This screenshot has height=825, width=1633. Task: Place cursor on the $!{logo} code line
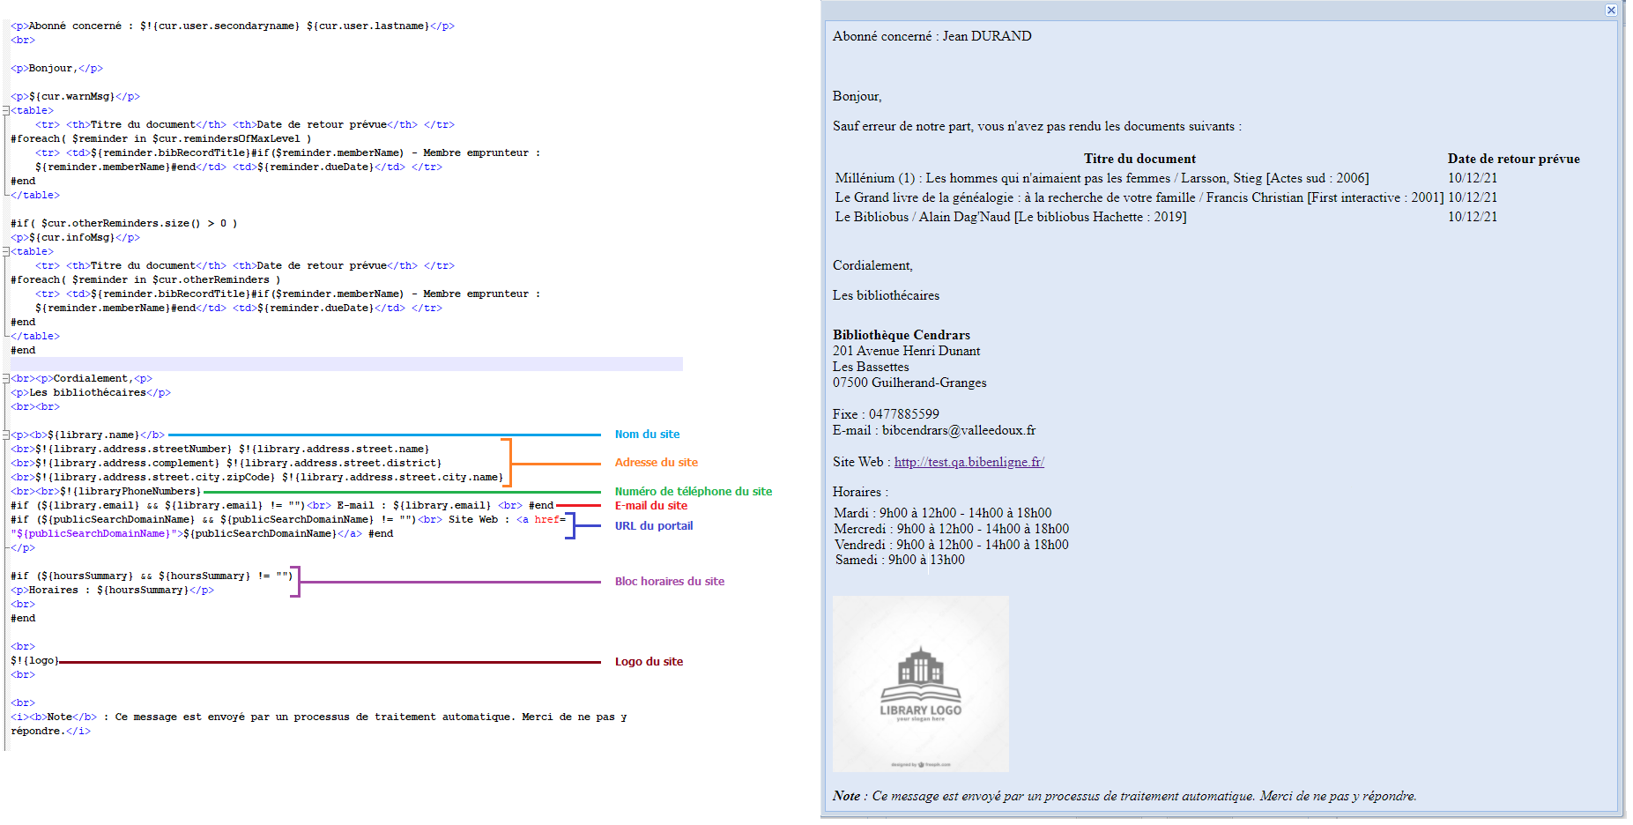[x=35, y=661]
